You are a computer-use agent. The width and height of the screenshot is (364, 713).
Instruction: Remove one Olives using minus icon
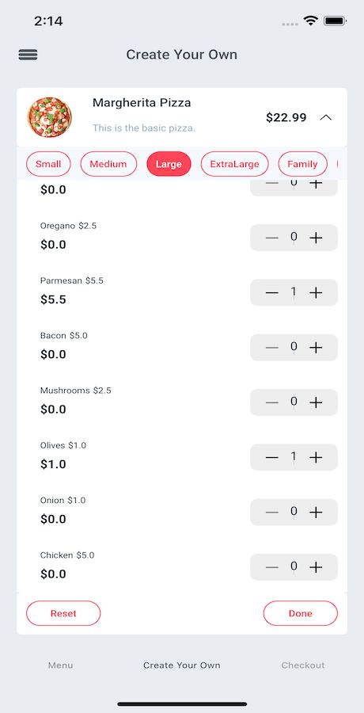271,457
